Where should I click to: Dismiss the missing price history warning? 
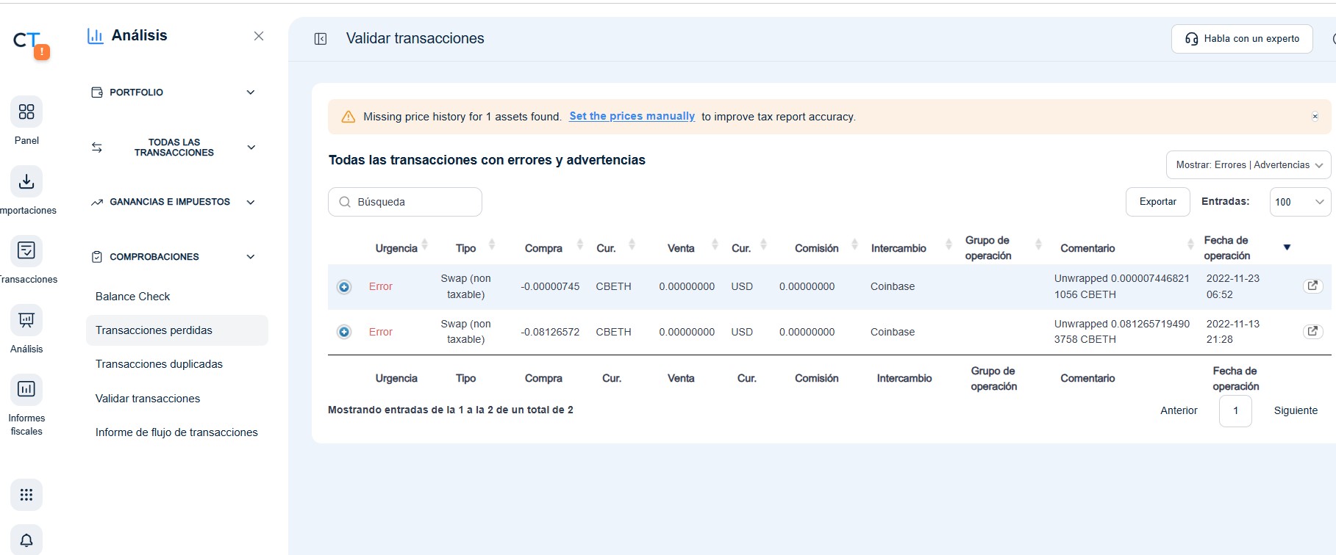1315,117
